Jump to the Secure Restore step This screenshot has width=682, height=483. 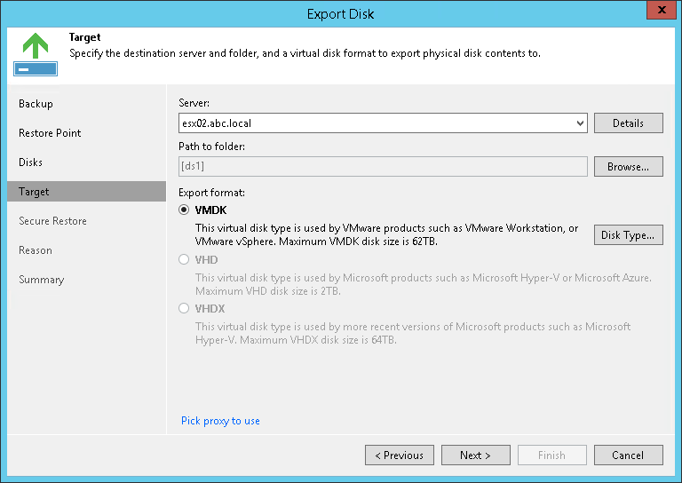(x=53, y=221)
